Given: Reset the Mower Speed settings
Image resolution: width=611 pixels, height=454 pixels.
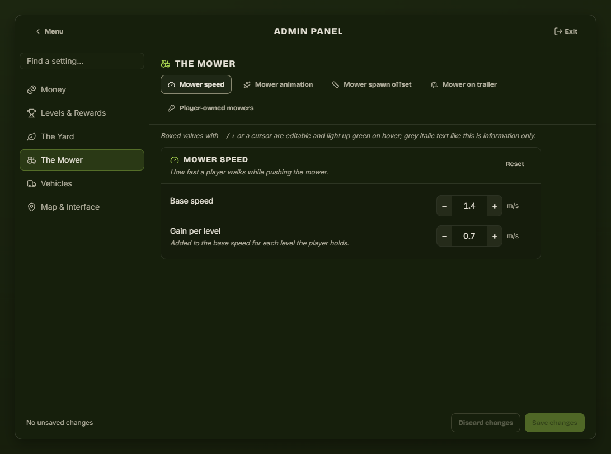Looking at the screenshot, I should (x=515, y=164).
